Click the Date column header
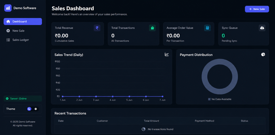Image resolution: width=275 pixels, height=135 pixels. pos(61,121)
